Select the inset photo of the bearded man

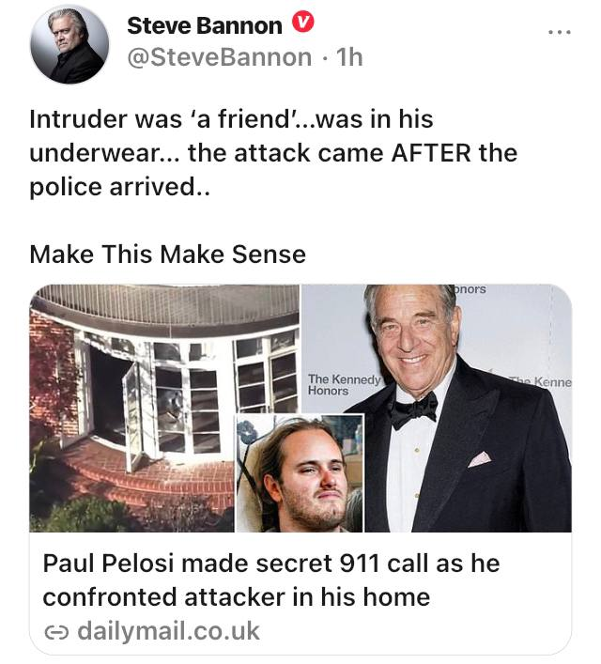pyautogui.click(x=300, y=474)
